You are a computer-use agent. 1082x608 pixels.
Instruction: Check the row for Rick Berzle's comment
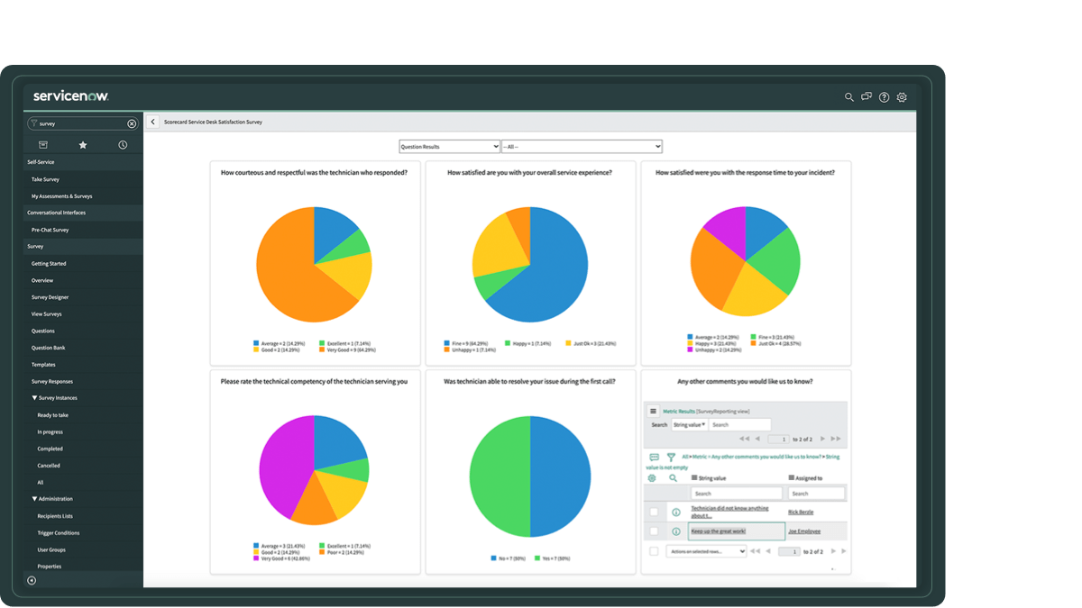[653, 510]
